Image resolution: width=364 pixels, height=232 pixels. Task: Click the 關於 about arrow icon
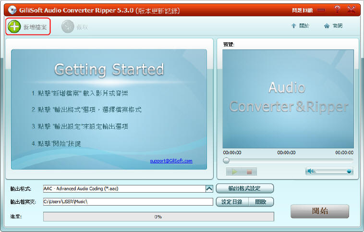(x=293, y=26)
